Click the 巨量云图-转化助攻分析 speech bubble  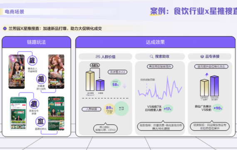160,126
